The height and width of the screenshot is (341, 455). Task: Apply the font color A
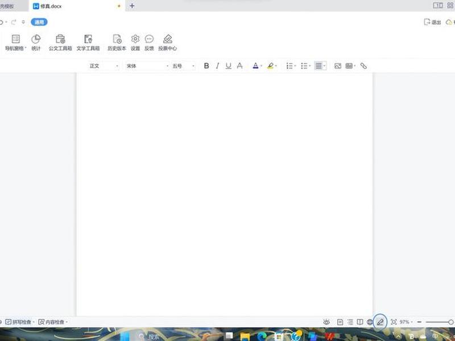[255, 66]
